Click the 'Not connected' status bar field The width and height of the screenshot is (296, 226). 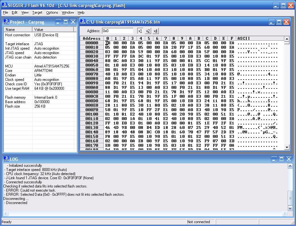pyautogui.click(x=201, y=222)
